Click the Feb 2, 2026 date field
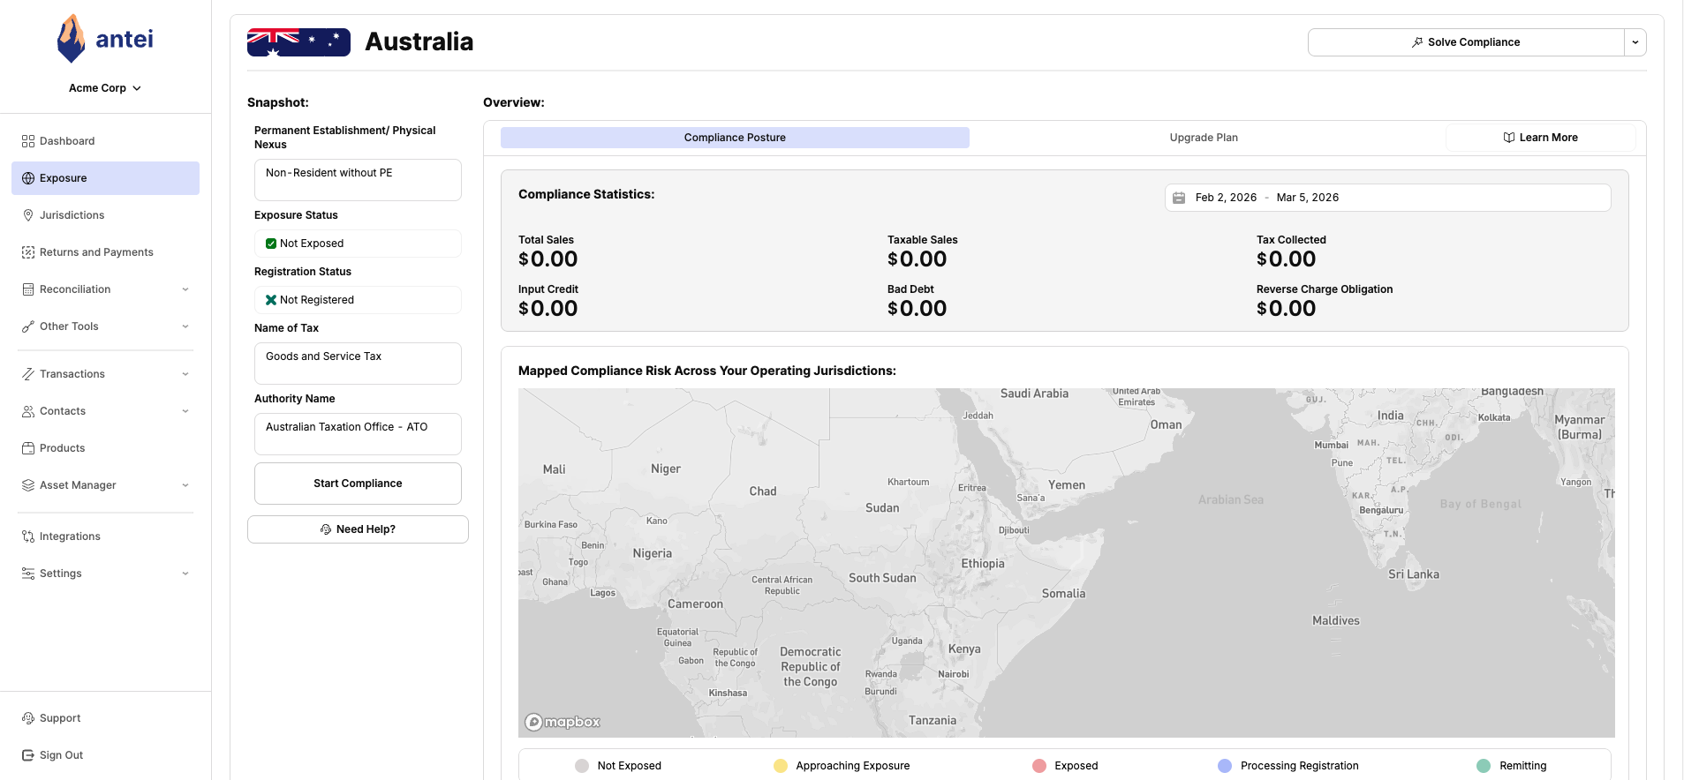This screenshot has height=780, width=1684. pyautogui.click(x=1226, y=198)
